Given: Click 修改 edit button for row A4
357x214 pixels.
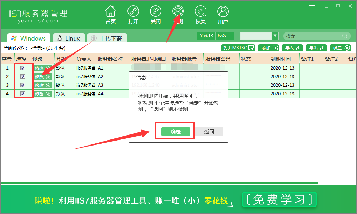Looking at the screenshot, I should coord(42,94).
